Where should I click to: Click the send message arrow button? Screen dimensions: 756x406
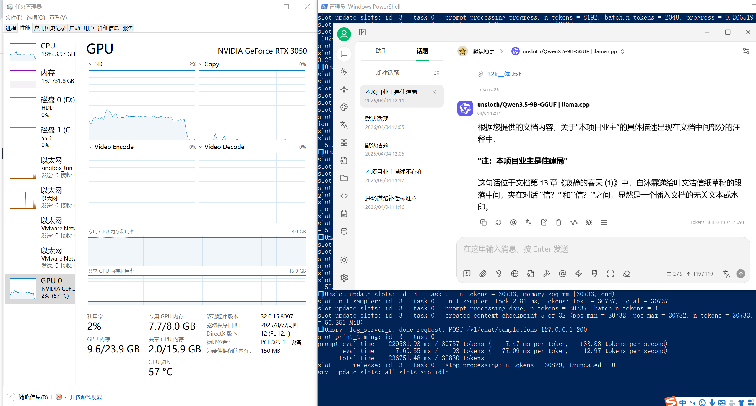point(741,274)
